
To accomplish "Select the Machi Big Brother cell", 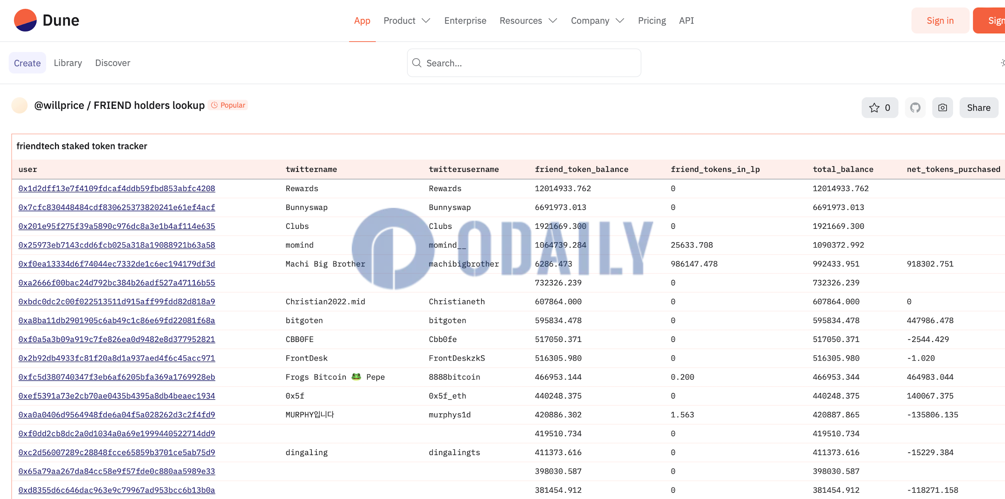I will click(x=325, y=264).
